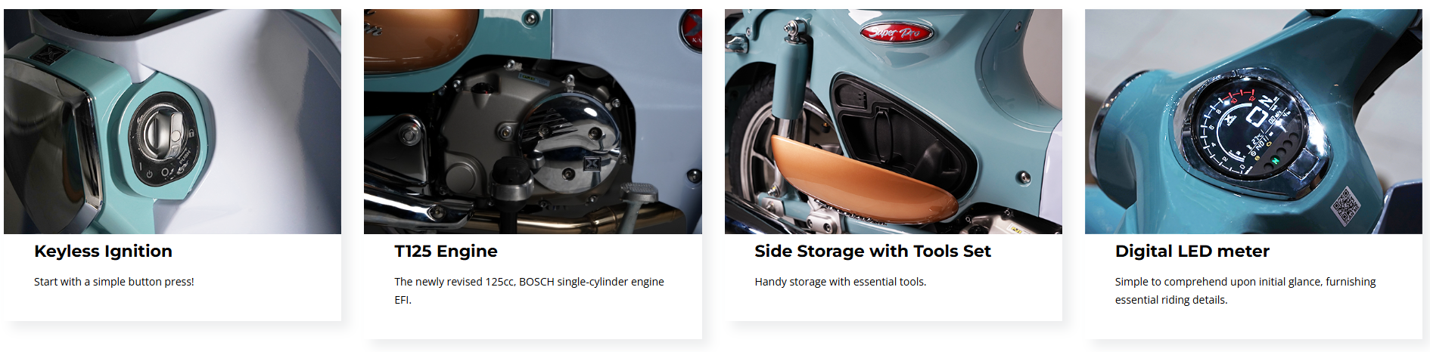Select the BOSCH single-cylinder engine description
Screen dimensions: 1430x352
[529, 291]
